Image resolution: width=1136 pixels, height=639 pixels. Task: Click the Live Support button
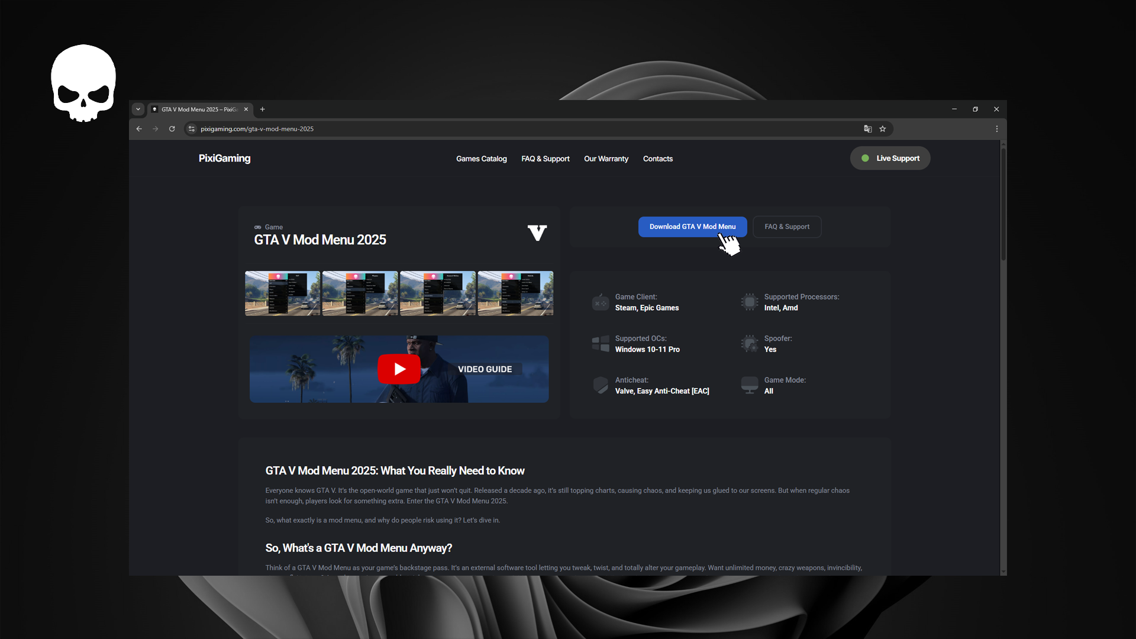[890, 159]
